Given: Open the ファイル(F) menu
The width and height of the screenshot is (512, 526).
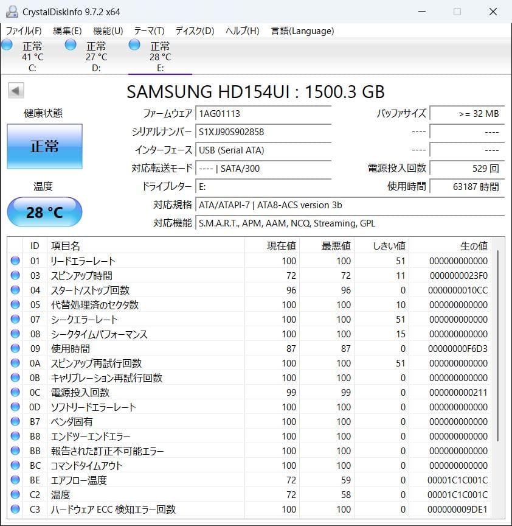Looking at the screenshot, I should [24, 31].
